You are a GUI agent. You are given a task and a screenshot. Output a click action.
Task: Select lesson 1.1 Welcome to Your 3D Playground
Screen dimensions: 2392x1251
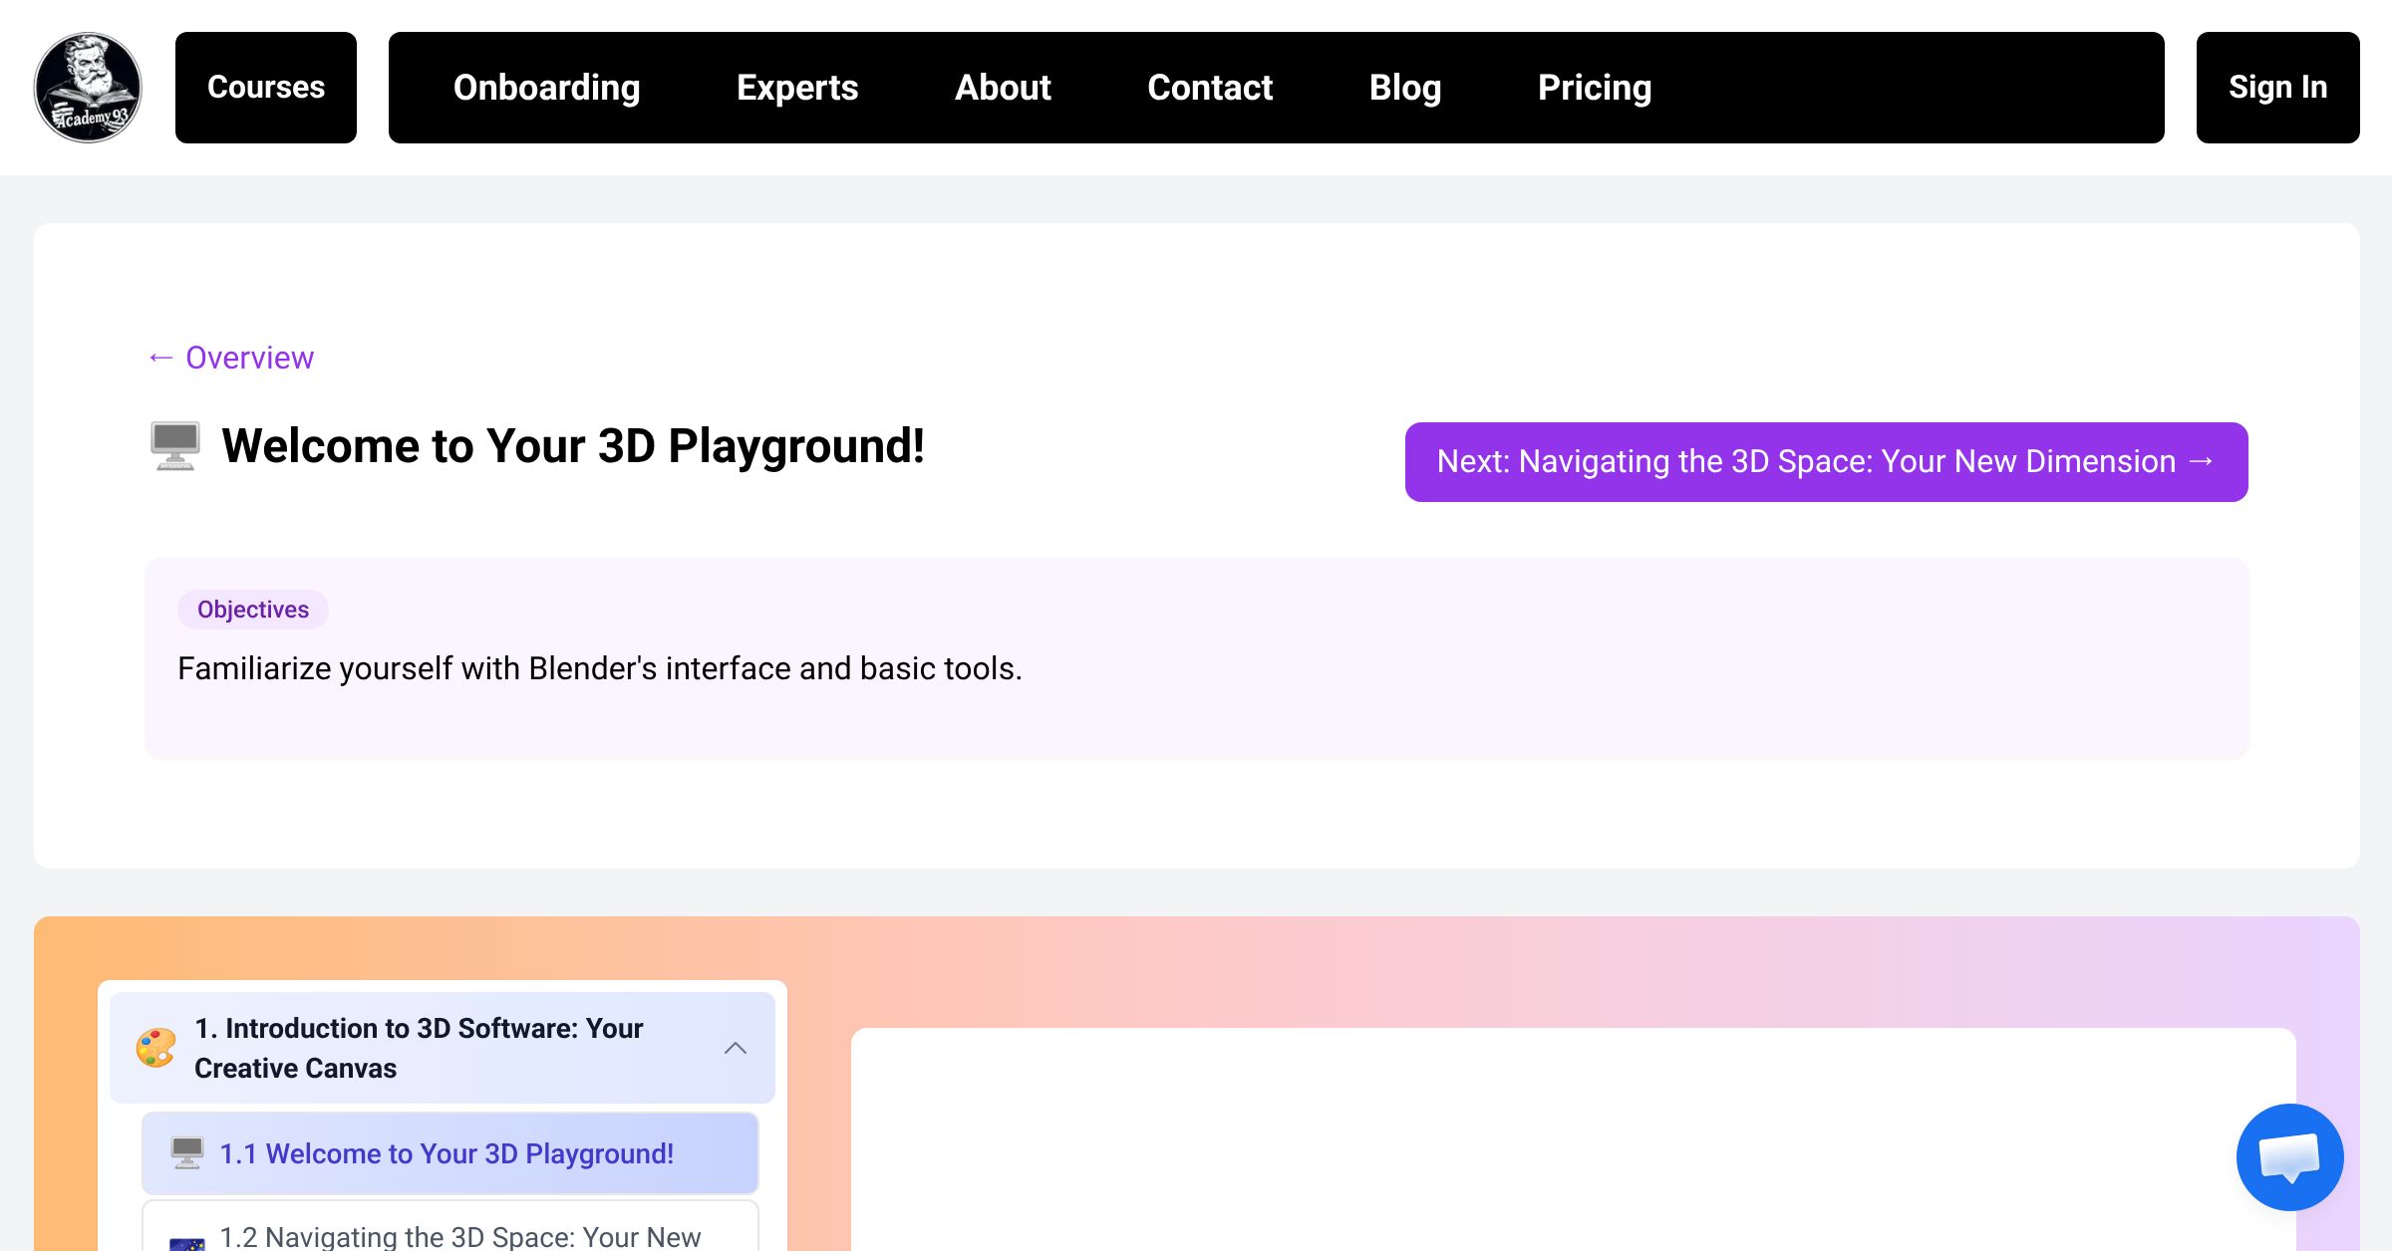tap(450, 1153)
